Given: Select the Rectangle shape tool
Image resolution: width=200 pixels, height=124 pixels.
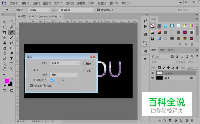Looking at the screenshot, I should tap(11, 64).
